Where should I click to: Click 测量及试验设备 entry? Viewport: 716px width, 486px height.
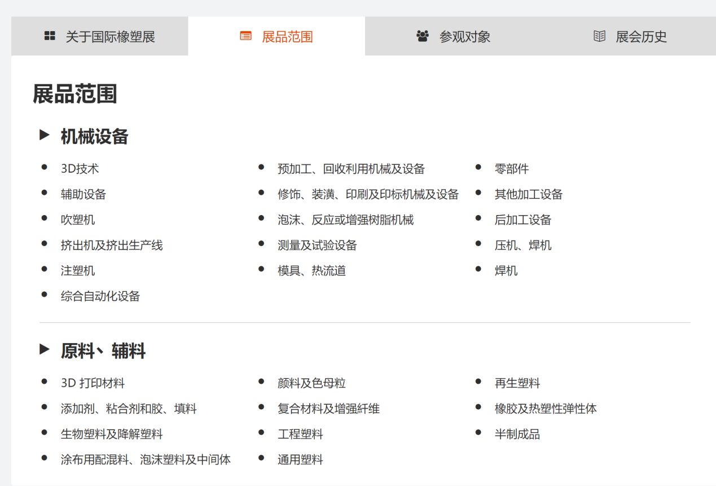[x=317, y=246]
